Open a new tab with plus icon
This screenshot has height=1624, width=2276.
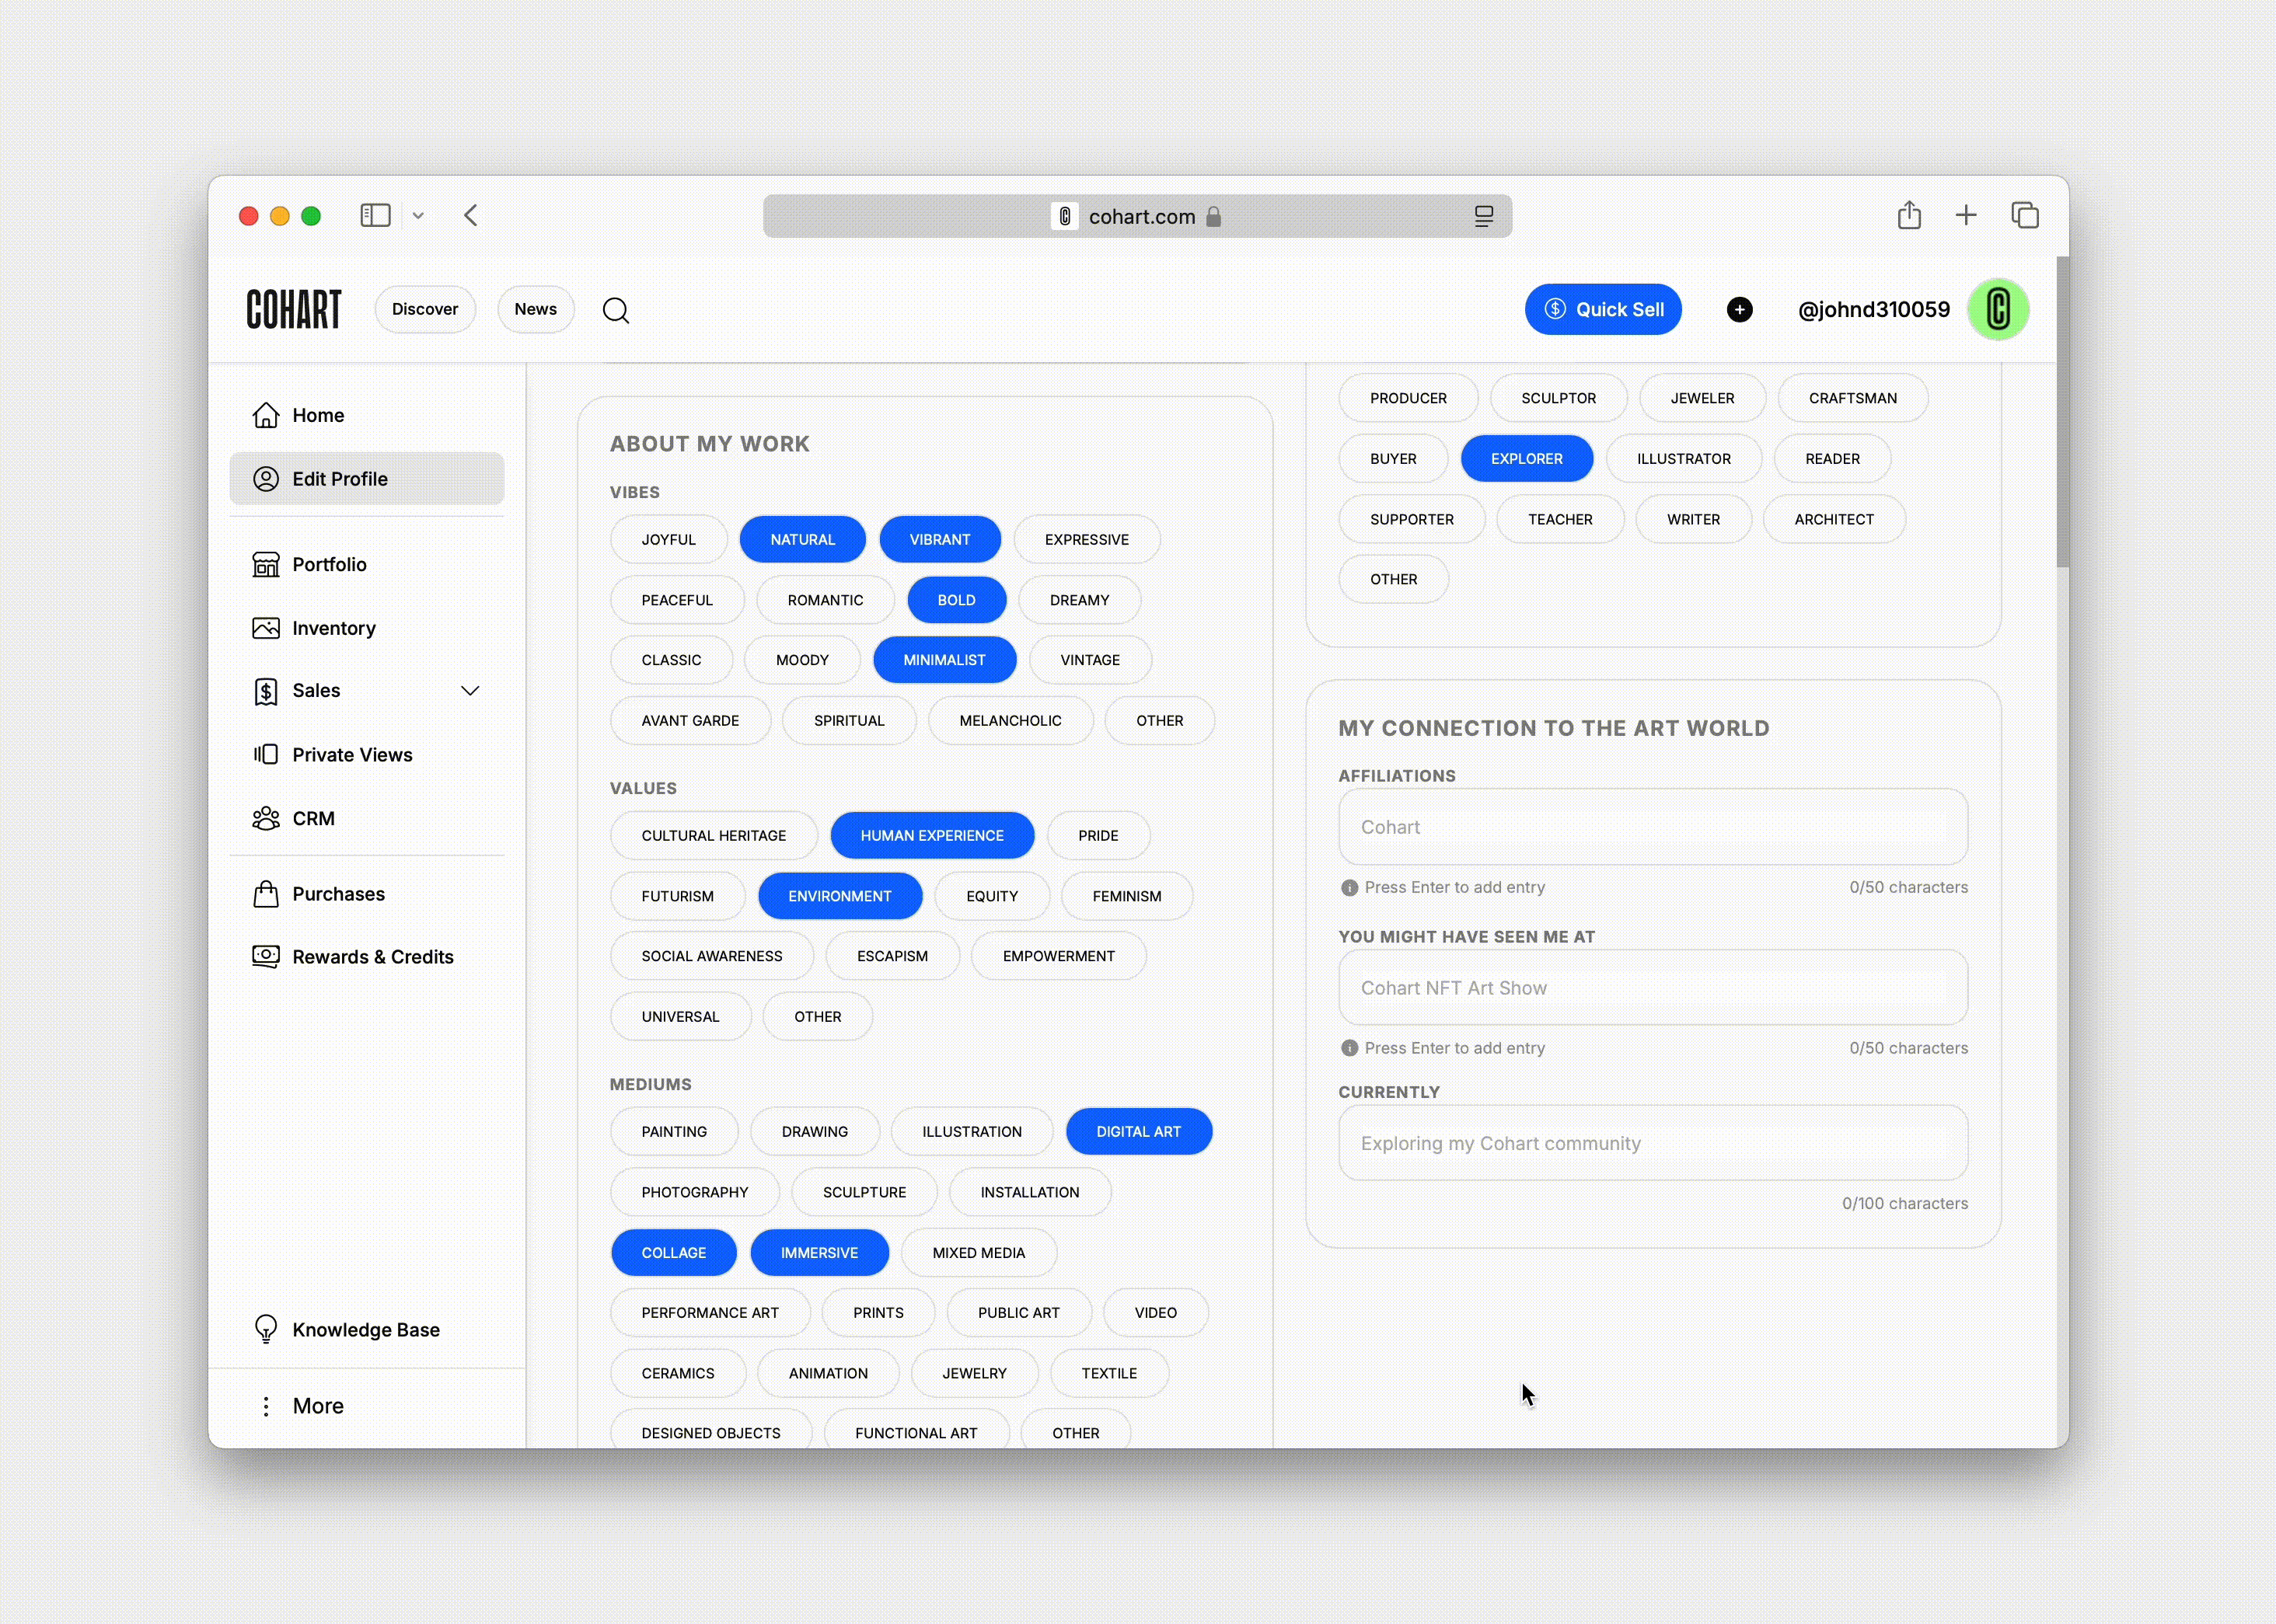point(1966,215)
